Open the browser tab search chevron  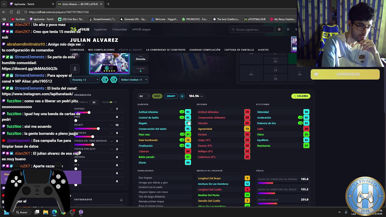tap(4, 4)
